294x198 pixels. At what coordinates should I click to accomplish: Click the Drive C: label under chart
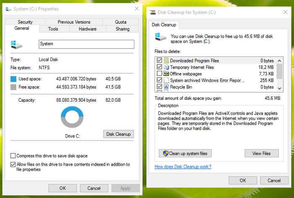pyautogui.click(x=73, y=136)
